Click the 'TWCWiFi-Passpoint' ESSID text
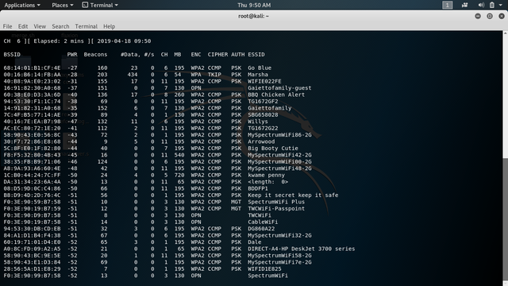Screen dimensions: 508x286 pyautogui.click(x=276, y=208)
